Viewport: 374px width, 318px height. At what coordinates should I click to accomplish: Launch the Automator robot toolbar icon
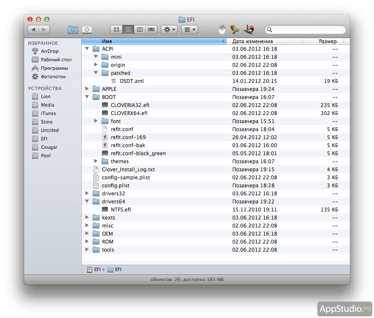pyautogui.click(x=222, y=30)
